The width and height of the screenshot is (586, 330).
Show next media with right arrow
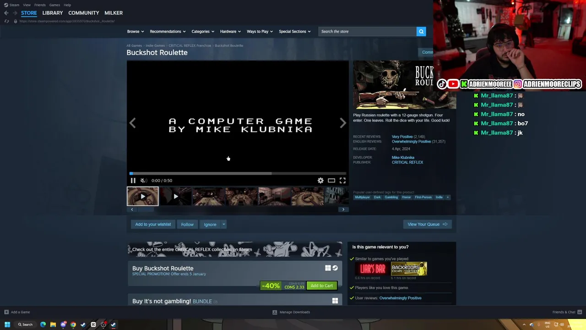[x=343, y=123]
